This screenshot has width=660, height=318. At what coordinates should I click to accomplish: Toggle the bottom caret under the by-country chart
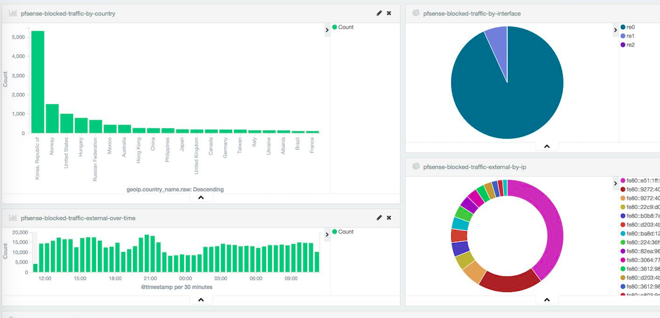(201, 197)
